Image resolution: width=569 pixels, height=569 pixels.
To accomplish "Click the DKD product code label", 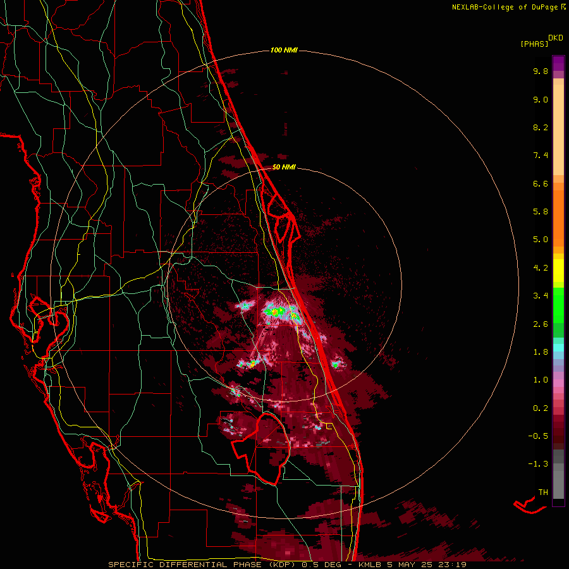I will 556,38.
